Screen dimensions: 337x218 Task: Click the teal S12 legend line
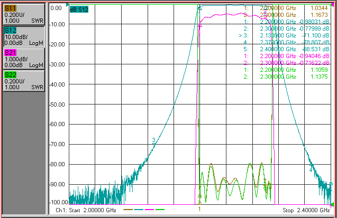coord(139,210)
